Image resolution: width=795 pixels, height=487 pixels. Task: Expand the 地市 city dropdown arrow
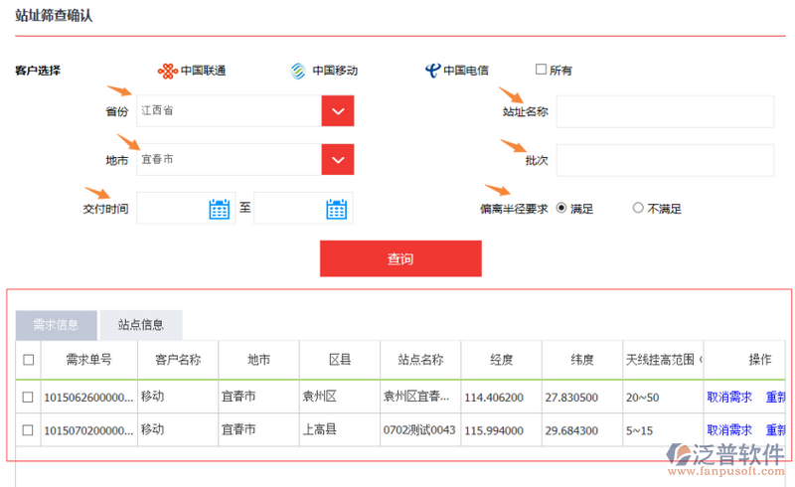tap(338, 159)
